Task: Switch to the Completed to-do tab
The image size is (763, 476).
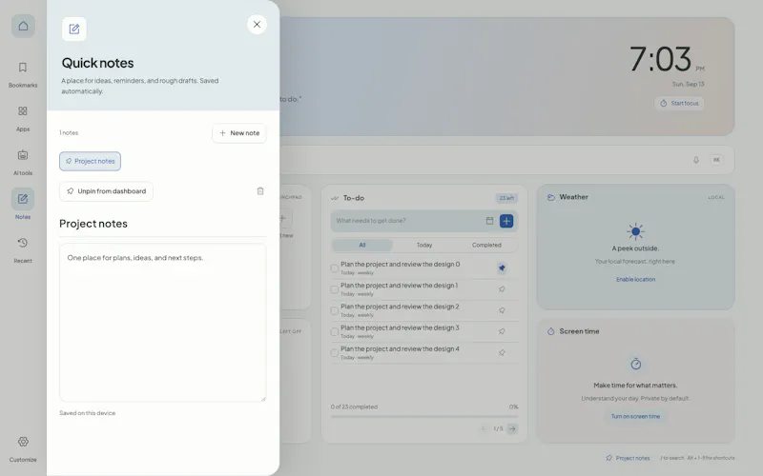Action: 486,246
